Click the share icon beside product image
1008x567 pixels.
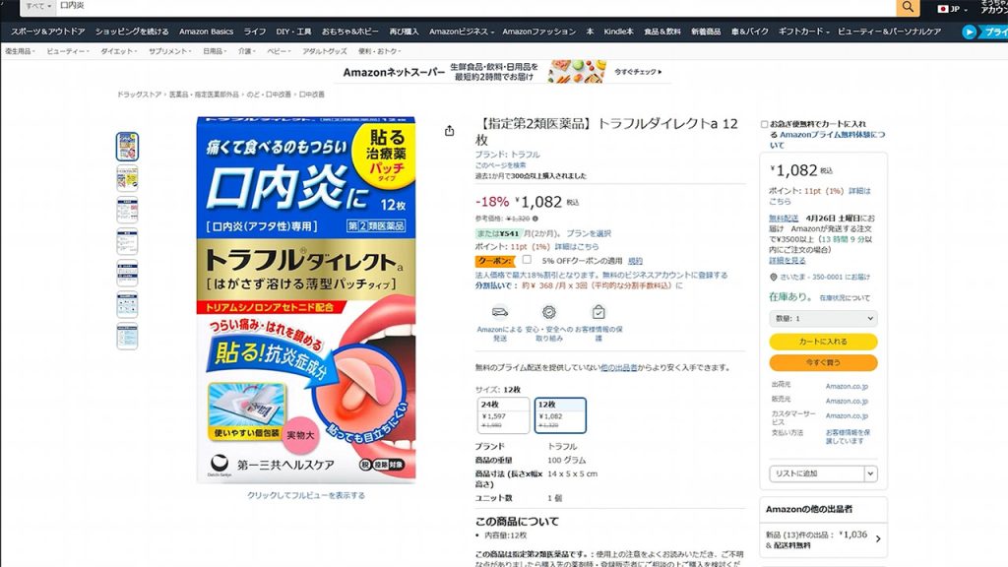450,131
